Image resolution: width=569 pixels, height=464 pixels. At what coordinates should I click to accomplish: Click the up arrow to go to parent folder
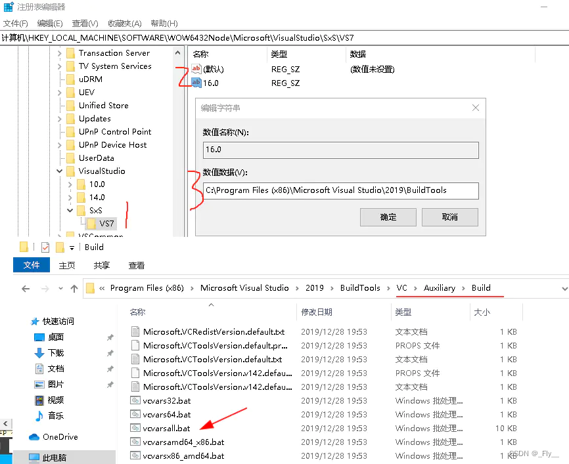tap(74, 288)
